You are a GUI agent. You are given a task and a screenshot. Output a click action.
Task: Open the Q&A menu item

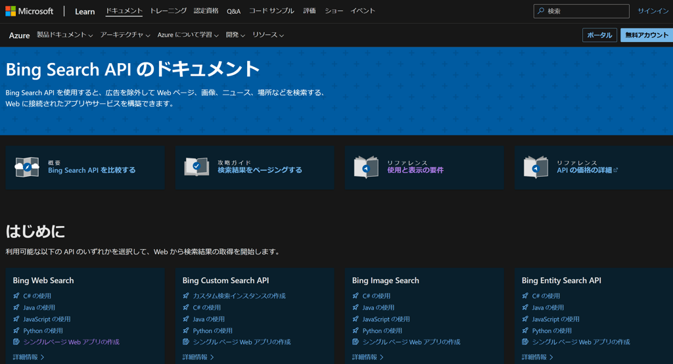233,11
